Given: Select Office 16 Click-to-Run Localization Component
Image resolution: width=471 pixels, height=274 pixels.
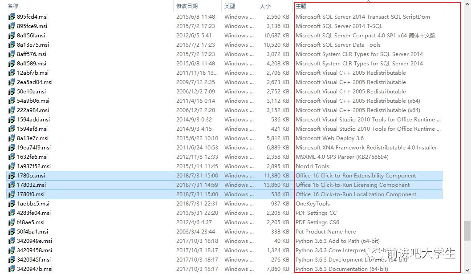Looking at the screenshot, I should coord(356,194).
